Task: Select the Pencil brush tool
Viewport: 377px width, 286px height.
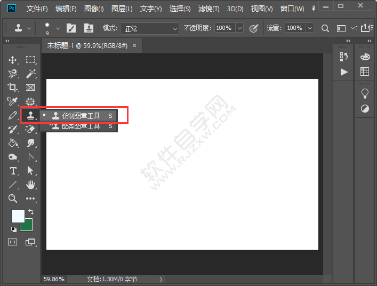Action: click(x=12, y=115)
